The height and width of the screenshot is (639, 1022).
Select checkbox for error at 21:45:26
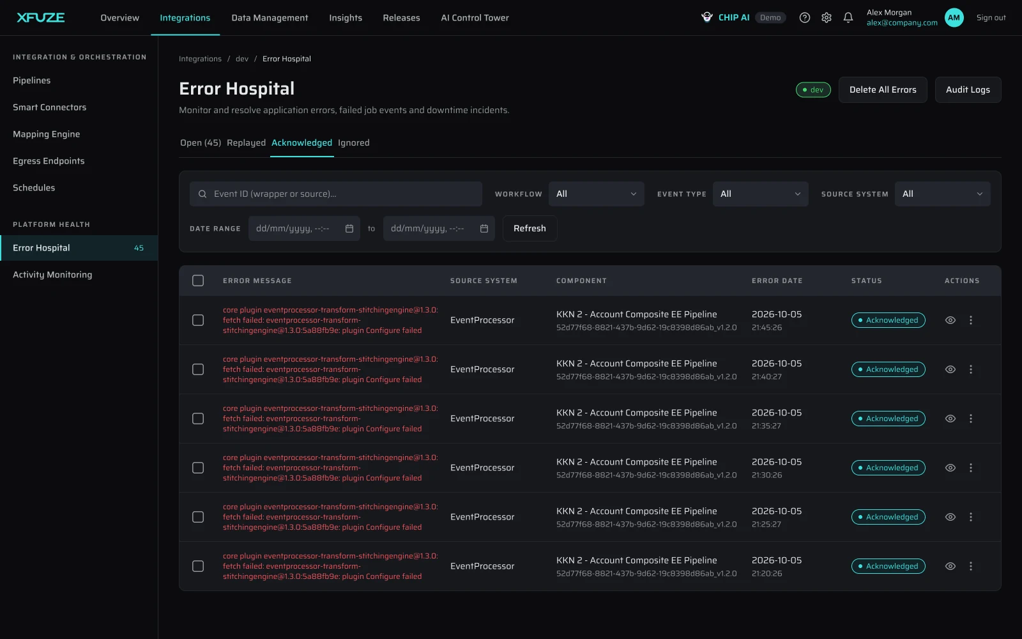tap(198, 320)
